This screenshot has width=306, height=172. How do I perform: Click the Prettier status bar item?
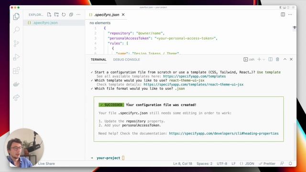(x=267, y=163)
